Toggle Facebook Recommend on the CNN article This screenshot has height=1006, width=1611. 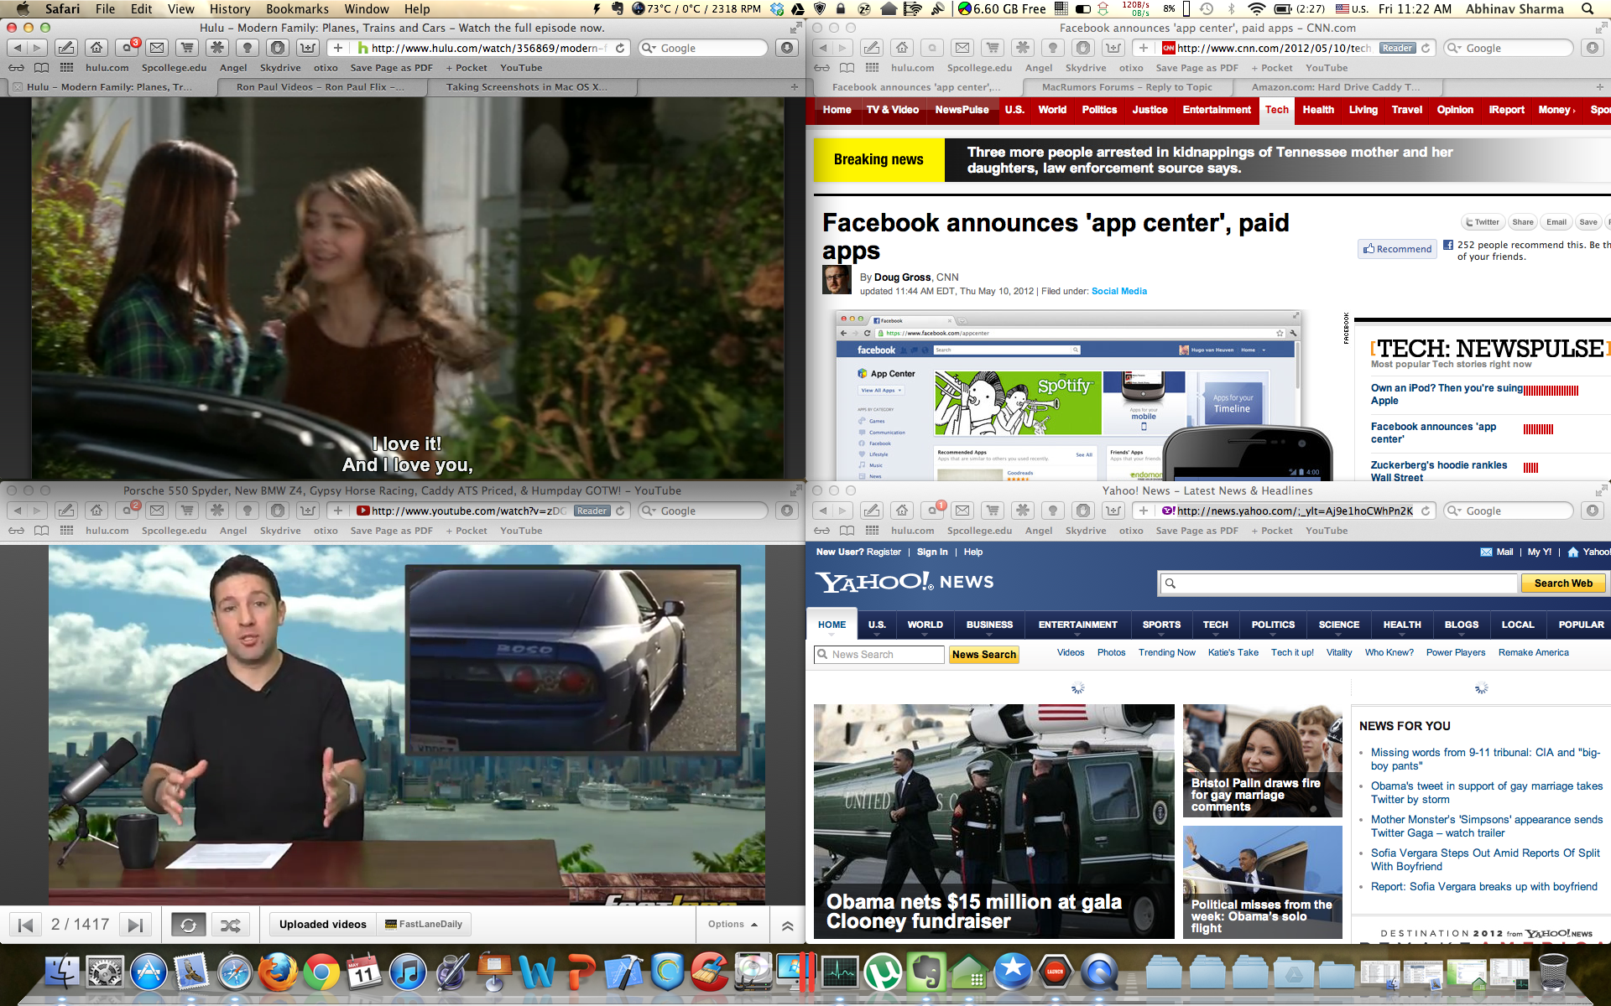pos(1397,249)
